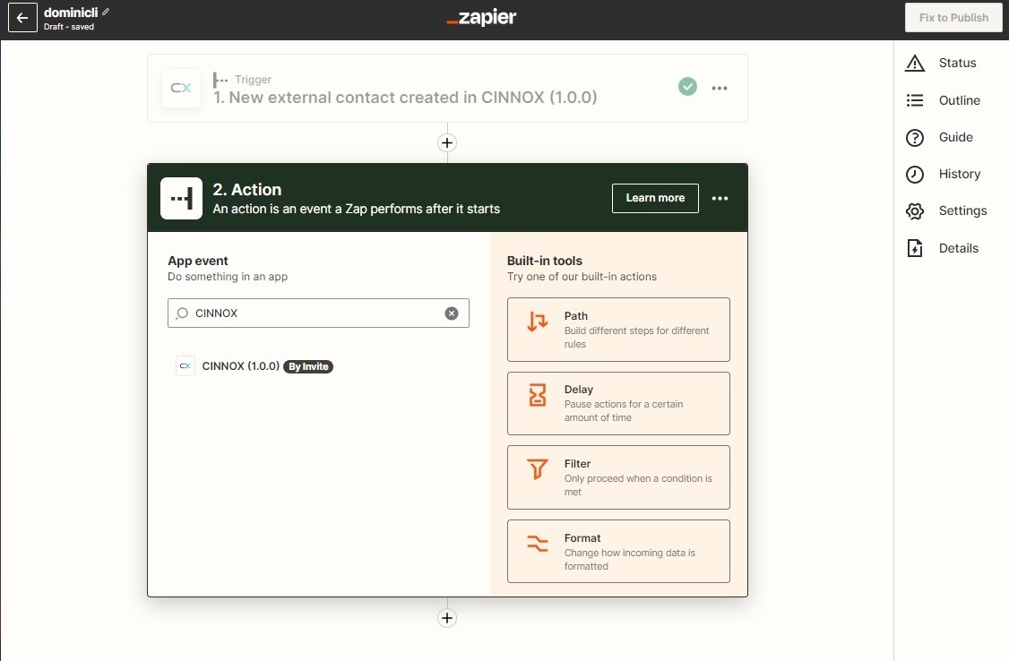Viewport: 1009px width, 661px height.
Task: Click the Fix to Publish button
Action: coord(953,18)
